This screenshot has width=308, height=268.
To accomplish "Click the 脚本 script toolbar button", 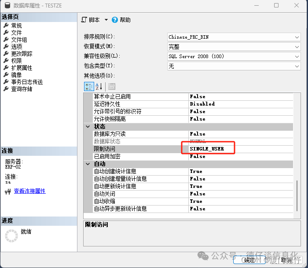I will pyautogui.click(x=91, y=20).
